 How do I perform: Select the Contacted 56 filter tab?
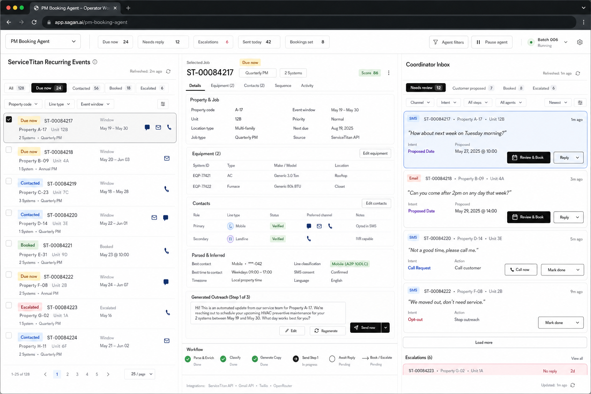click(x=85, y=88)
